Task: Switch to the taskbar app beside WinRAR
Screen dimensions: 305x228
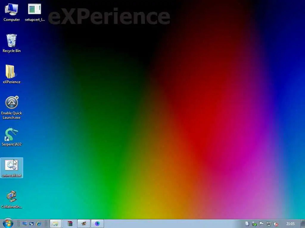Action: click(84, 224)
